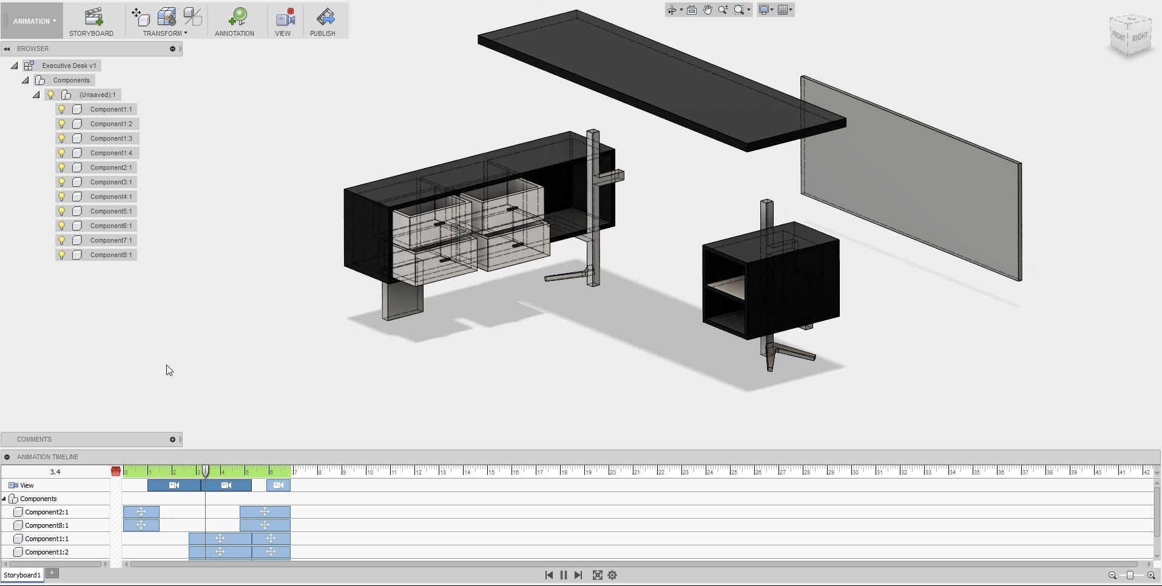Image resolution: width=1162 pixels, height=586 pixels.
Task: Toggle visibility of Component3:1
Action: (61, 182)
